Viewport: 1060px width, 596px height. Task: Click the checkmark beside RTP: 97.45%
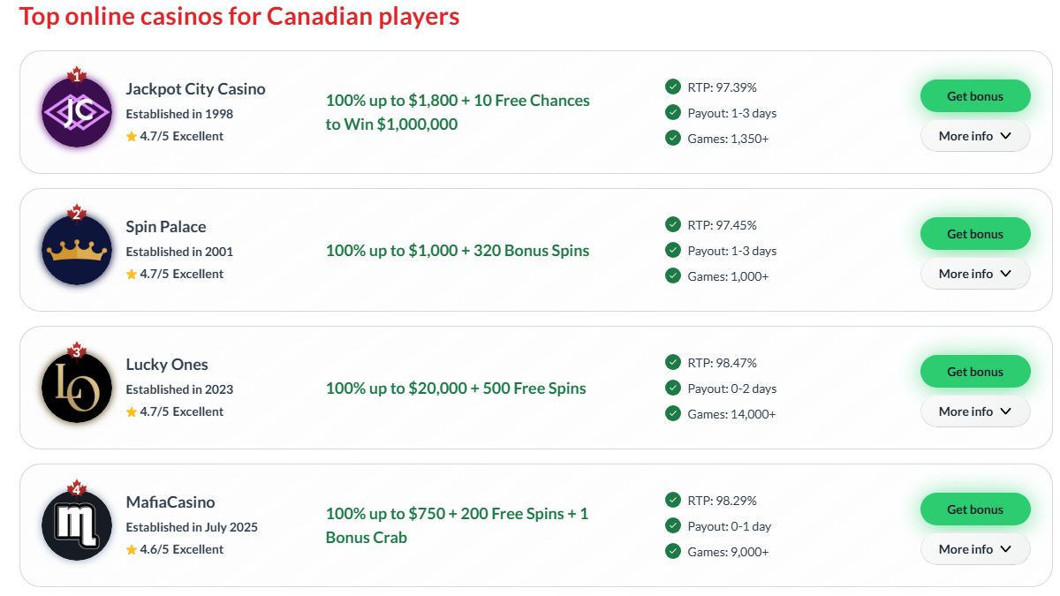tap(673, 224)
